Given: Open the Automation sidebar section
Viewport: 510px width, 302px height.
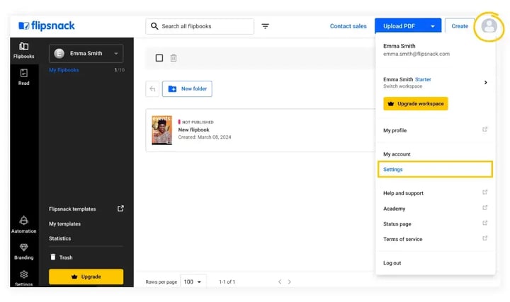Looking at the screenshot, I should [24, 225].
